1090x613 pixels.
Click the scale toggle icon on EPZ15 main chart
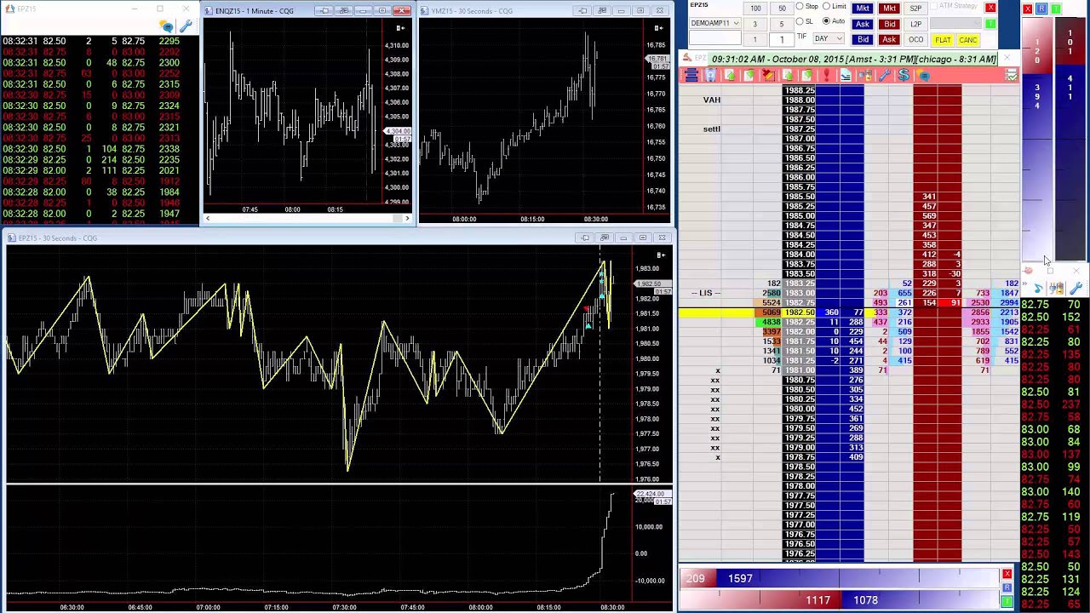click(660, 255)
